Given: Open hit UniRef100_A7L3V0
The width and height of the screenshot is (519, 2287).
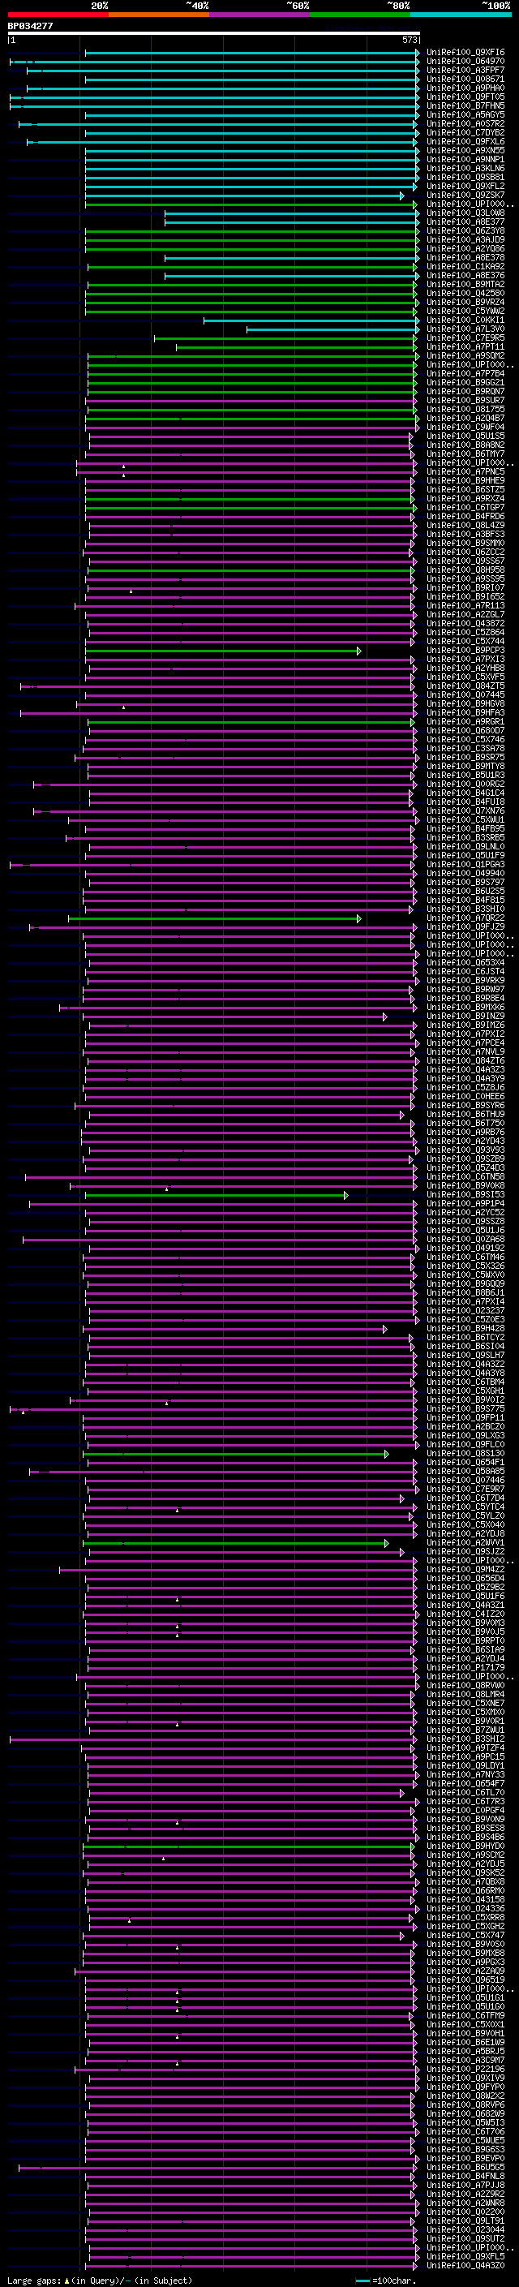Looking at the screenshot, I should tap(465, 329).
